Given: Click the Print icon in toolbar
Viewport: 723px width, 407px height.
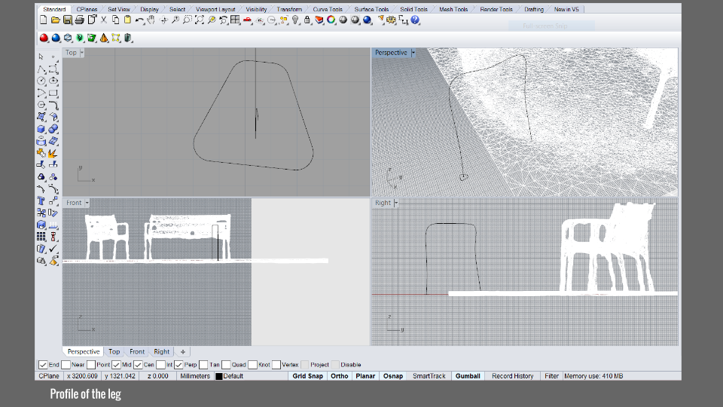Looking at the screenshot, I should click(80, 20).
